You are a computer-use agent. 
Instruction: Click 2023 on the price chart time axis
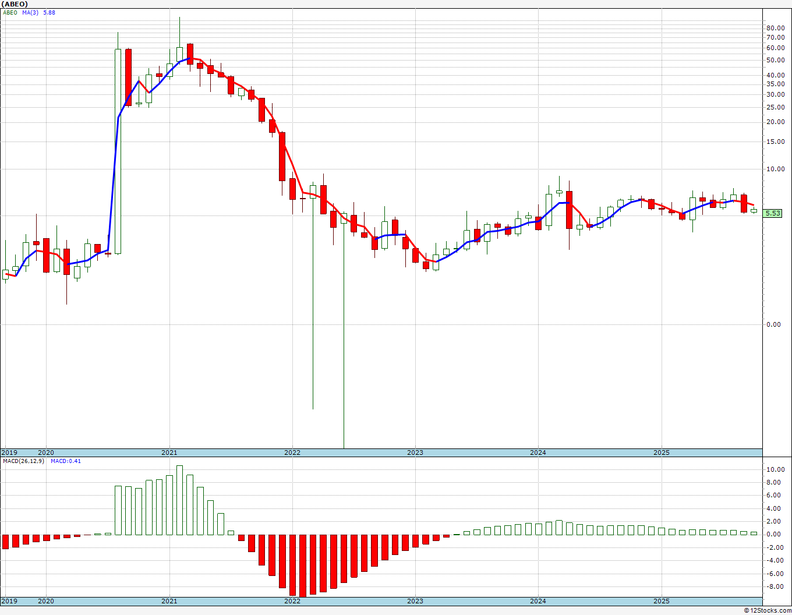tap(415, 453)
